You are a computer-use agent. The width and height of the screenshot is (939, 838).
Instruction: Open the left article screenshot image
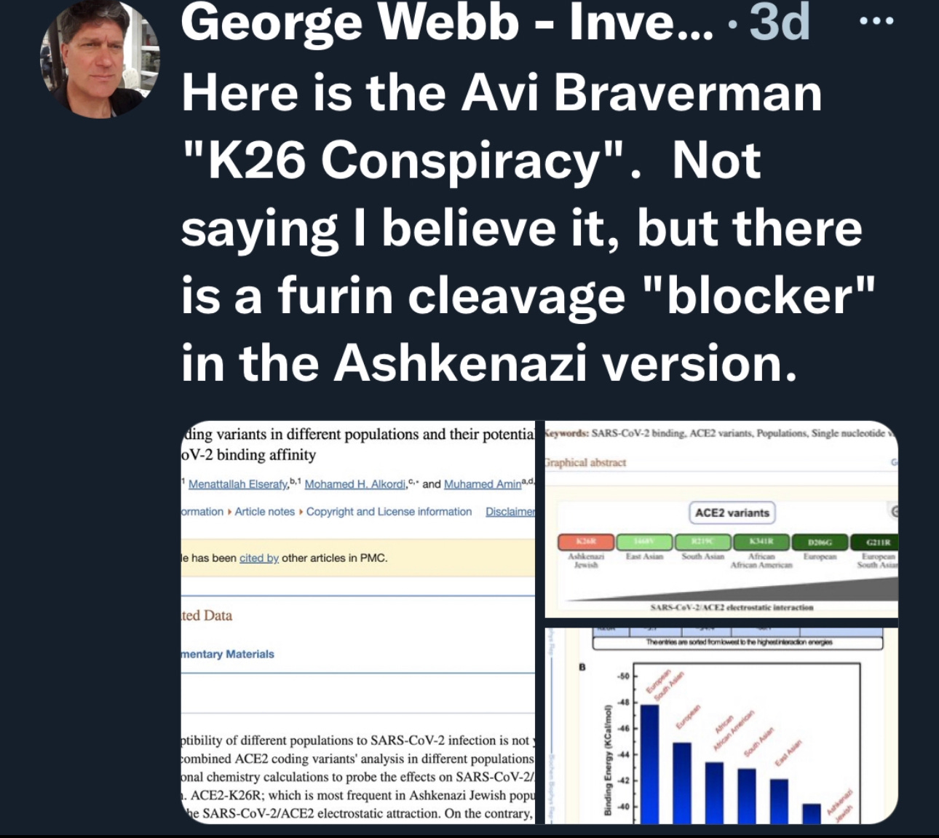click(x=358, y=622)
